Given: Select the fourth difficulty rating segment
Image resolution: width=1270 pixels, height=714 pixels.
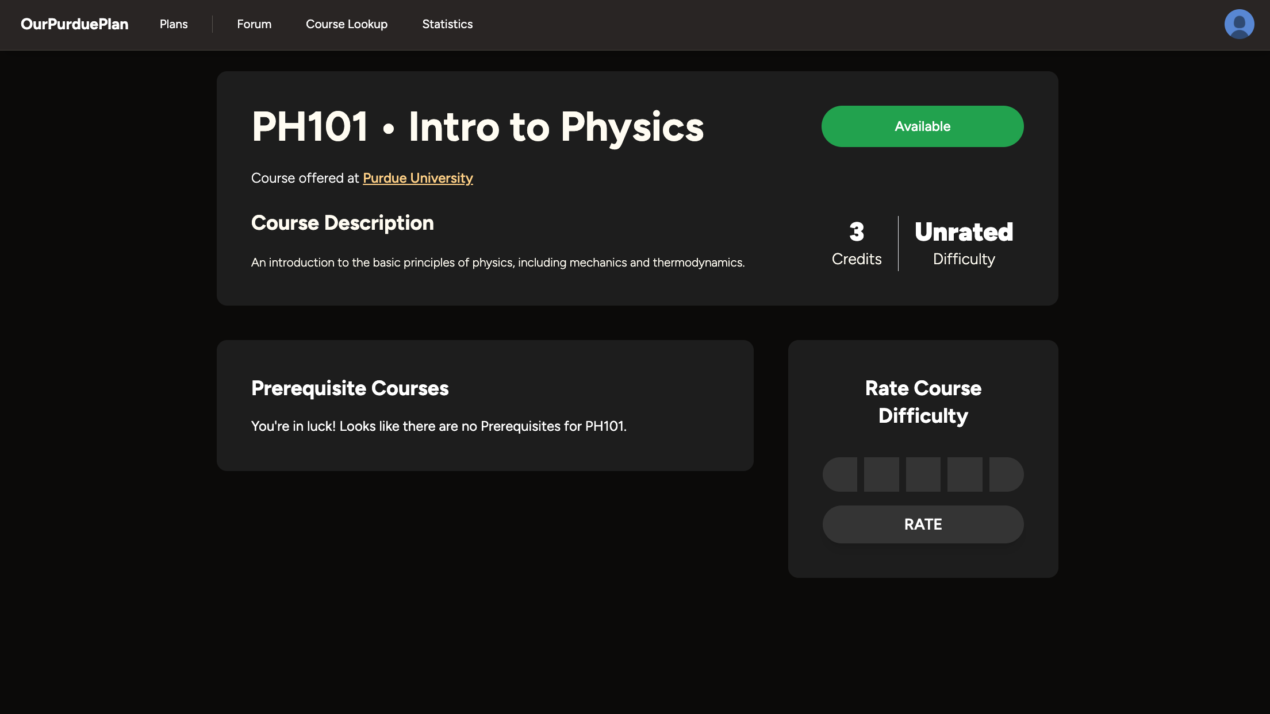Looking at the screenshot, I should (x=965, y=474).
